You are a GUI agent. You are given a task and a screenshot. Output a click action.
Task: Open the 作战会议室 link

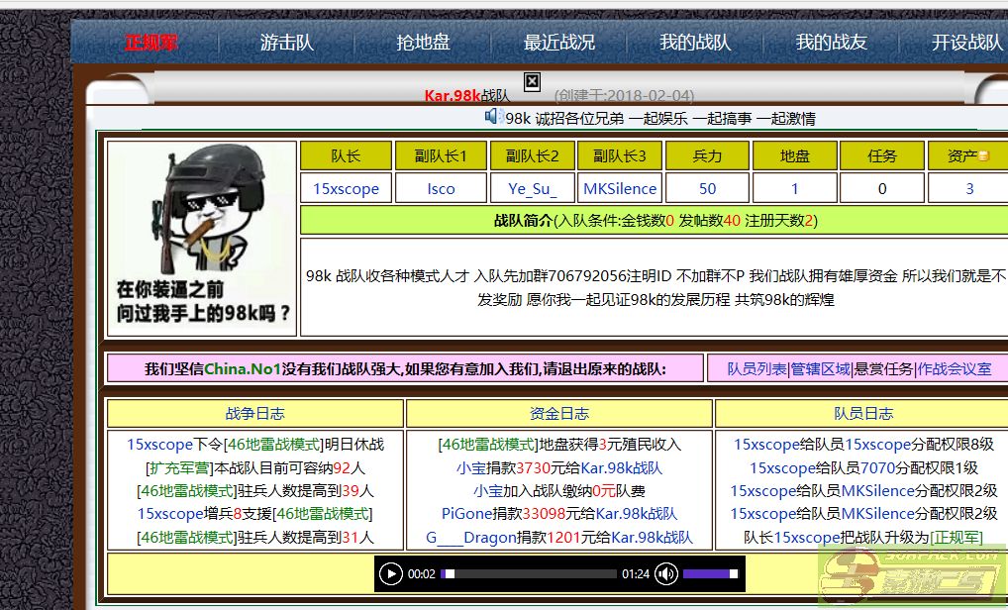tap(954, 368)
